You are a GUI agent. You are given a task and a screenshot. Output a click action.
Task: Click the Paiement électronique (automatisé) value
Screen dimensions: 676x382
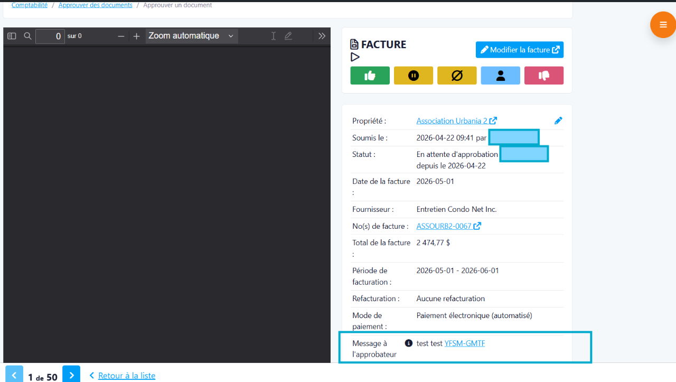[474, 315]
